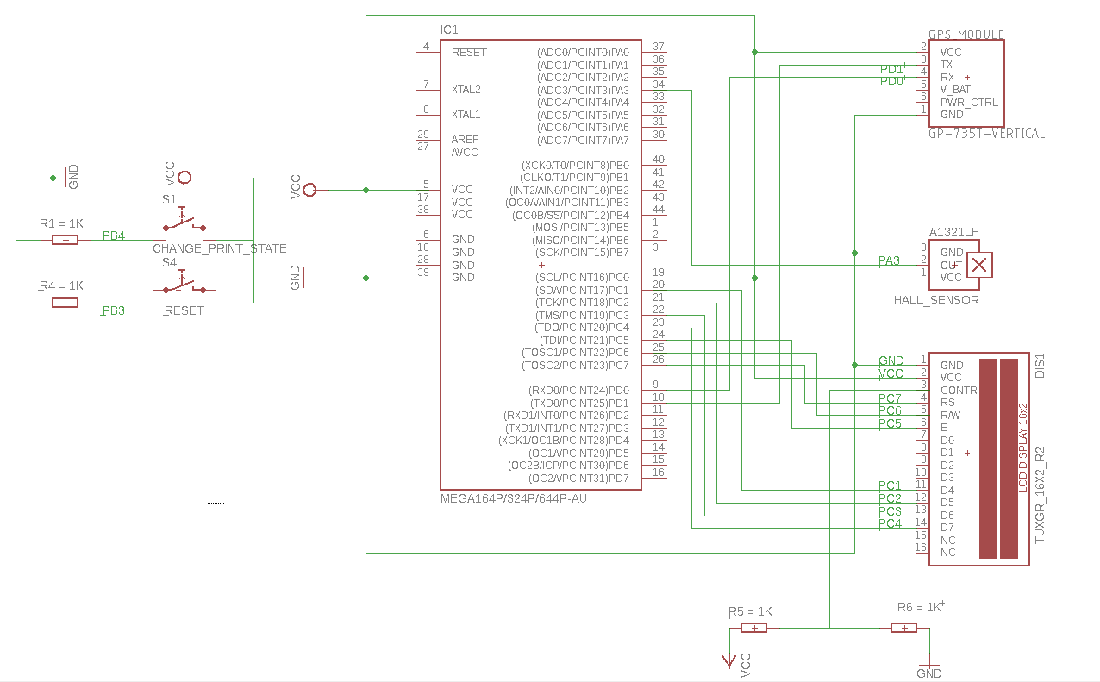Select the CONTR pin label on LCD

[x=959, y=391]
